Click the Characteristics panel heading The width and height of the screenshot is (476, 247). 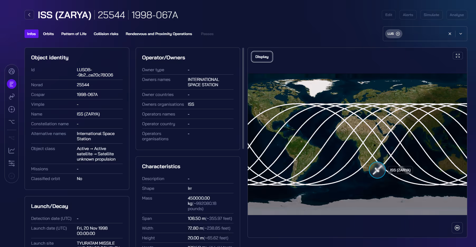(x=161, y=166)
